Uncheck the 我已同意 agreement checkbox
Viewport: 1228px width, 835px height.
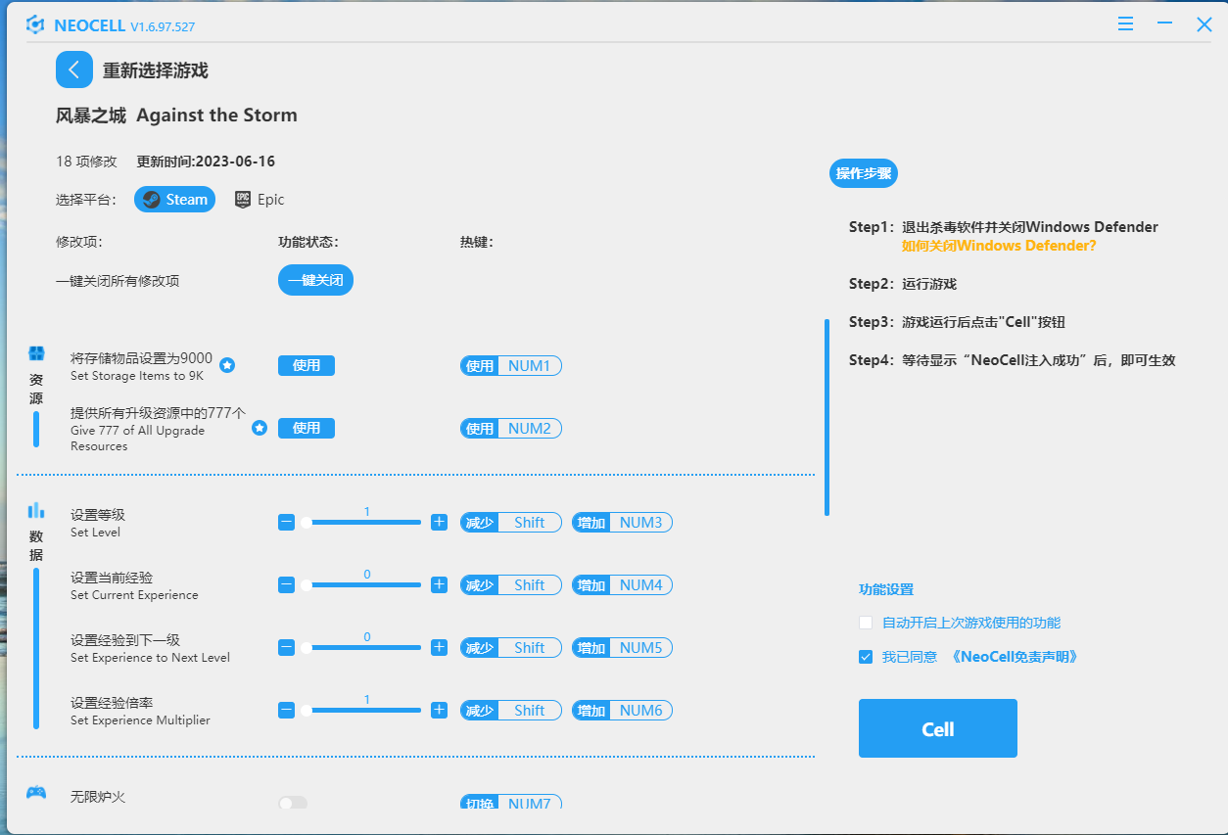[866, 657]
